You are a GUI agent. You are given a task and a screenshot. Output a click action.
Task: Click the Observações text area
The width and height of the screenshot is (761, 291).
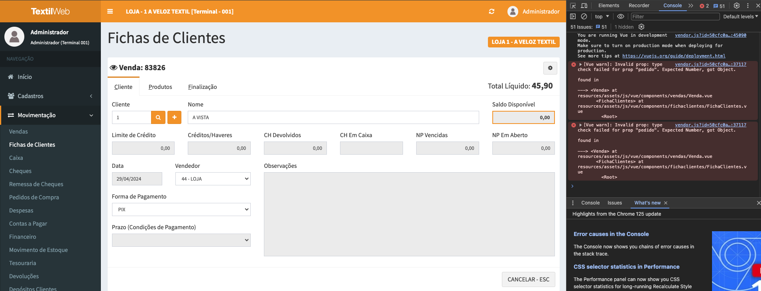pyautogui.click(x=409, y=214)
